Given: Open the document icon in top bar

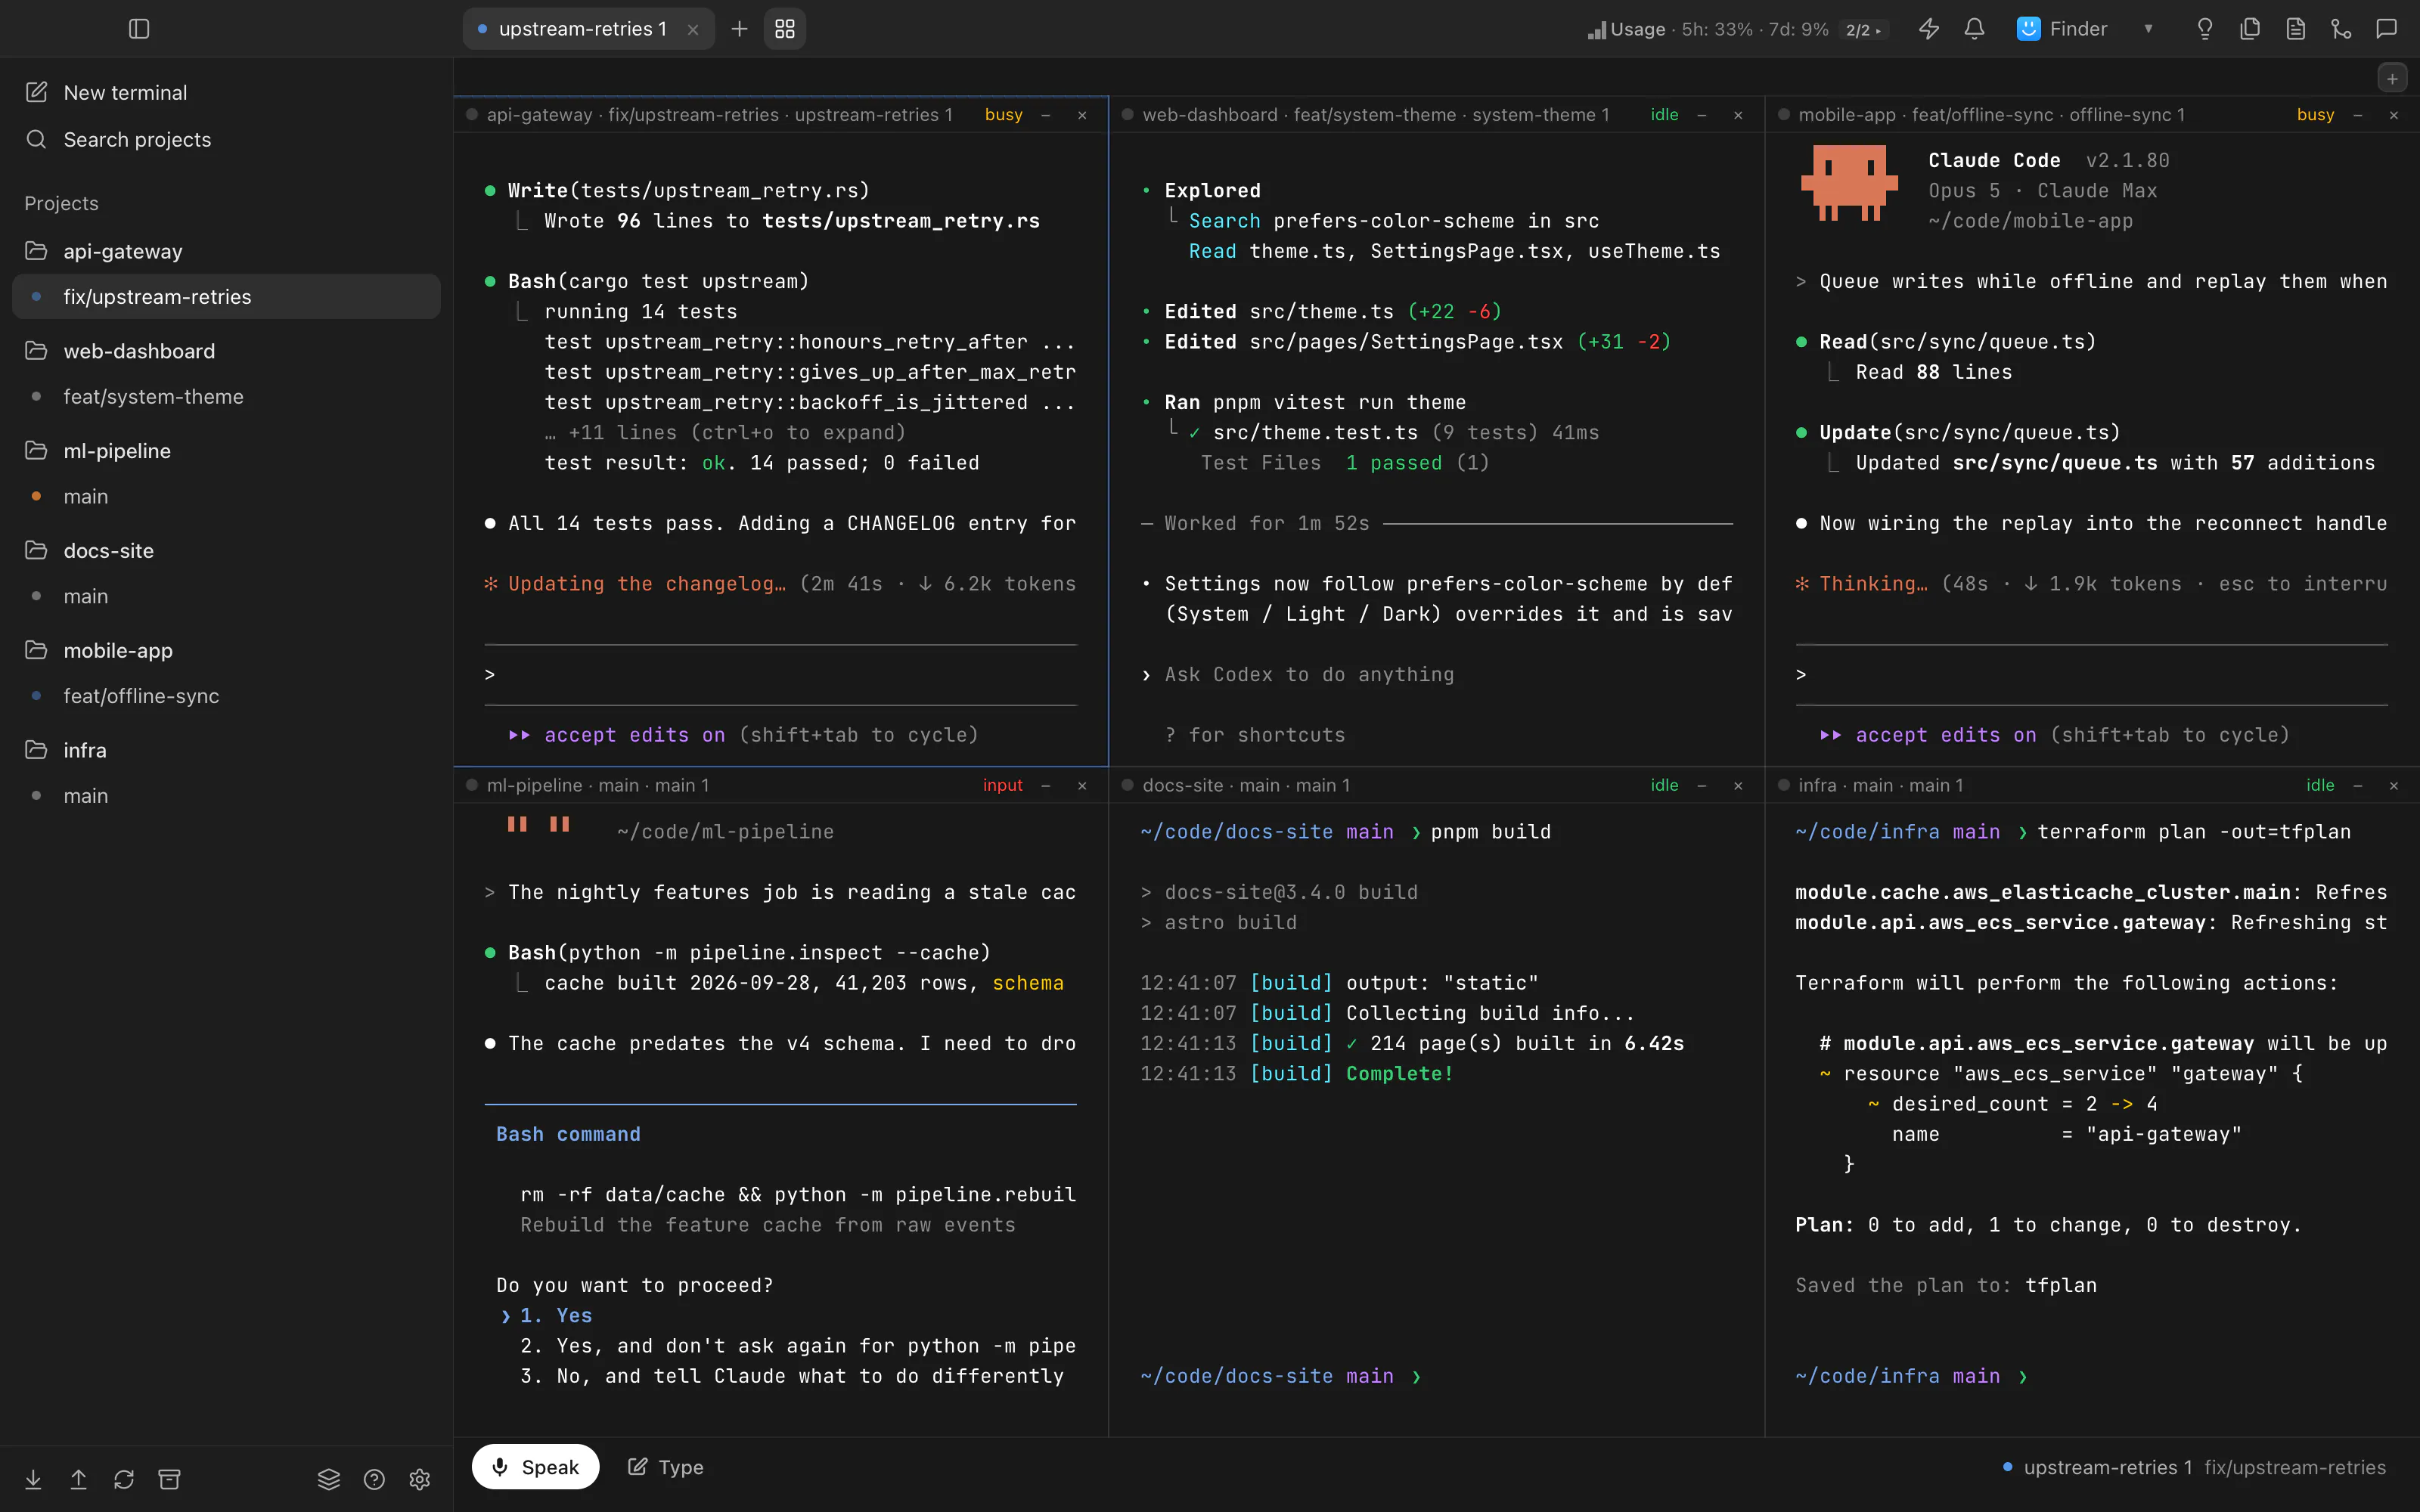Looking at the screenshot, I should tap(2296, 29).
